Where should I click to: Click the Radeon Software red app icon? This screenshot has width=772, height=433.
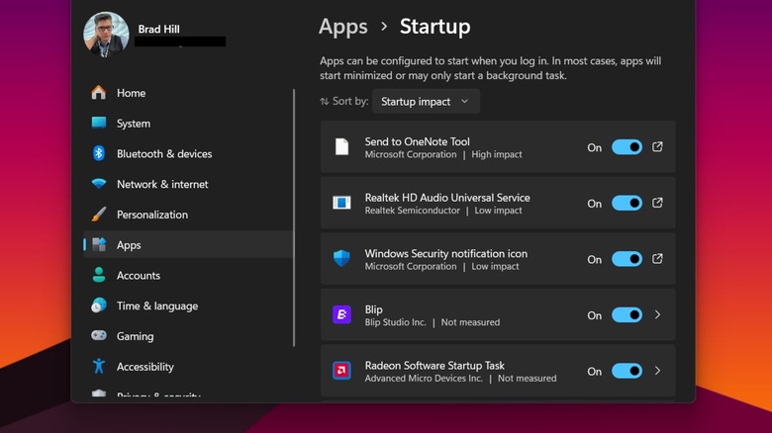(x=341, y=370)
